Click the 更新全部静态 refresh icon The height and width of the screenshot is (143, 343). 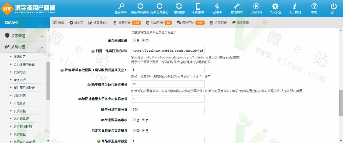(159, 6)
